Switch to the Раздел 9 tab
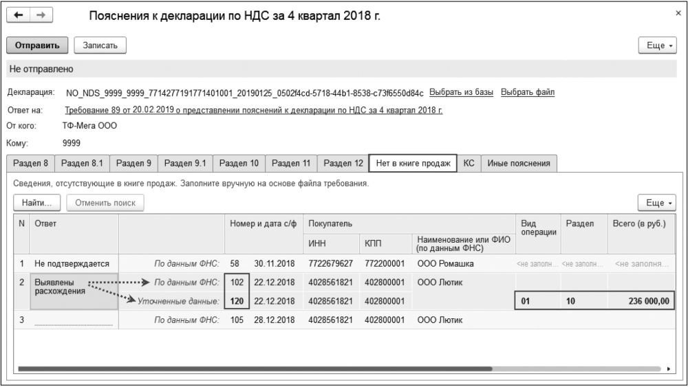Viewport: 688px width, 387px height. (x=134, y=164)
